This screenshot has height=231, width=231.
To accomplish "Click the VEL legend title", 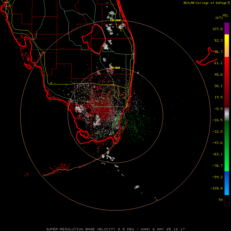I will coord(225,15).
